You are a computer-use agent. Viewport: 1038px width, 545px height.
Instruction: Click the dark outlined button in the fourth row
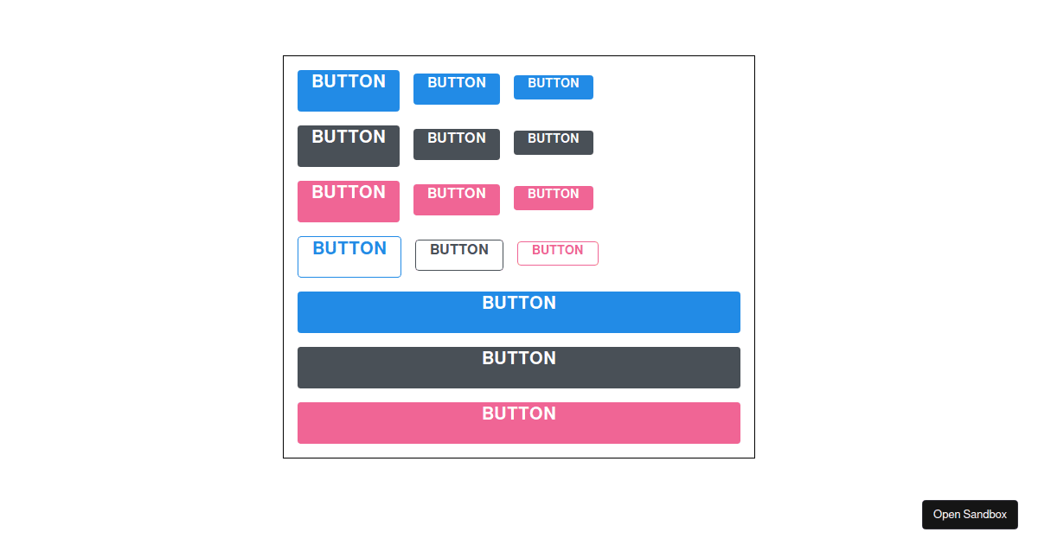pyautogui.click(x=458, y=254)
